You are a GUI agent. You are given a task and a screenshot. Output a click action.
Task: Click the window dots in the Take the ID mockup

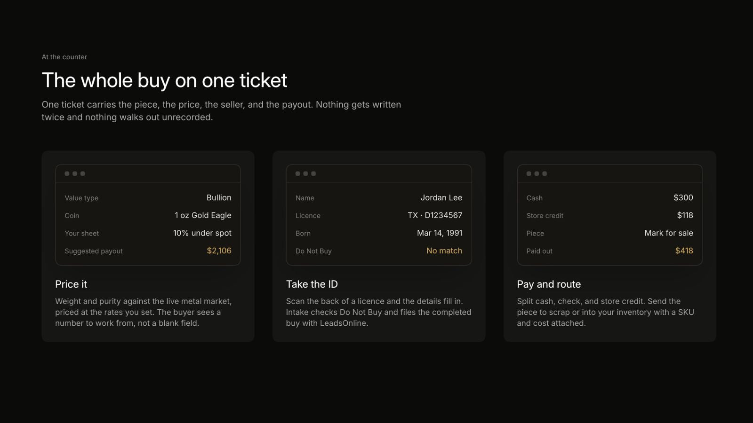coord(305,174)
